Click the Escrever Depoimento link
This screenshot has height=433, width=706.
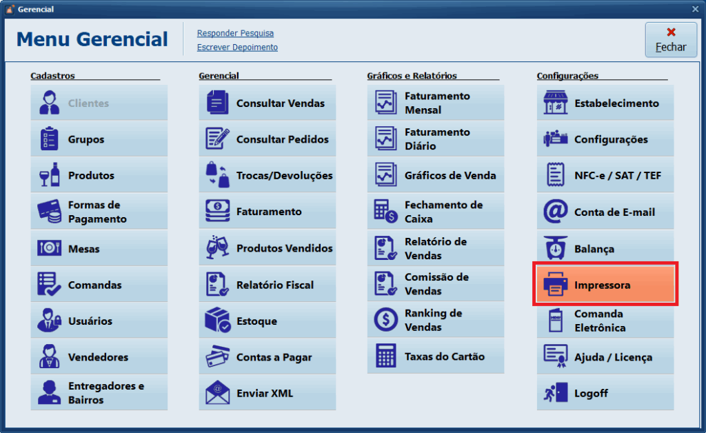click(x=237, y=47)
